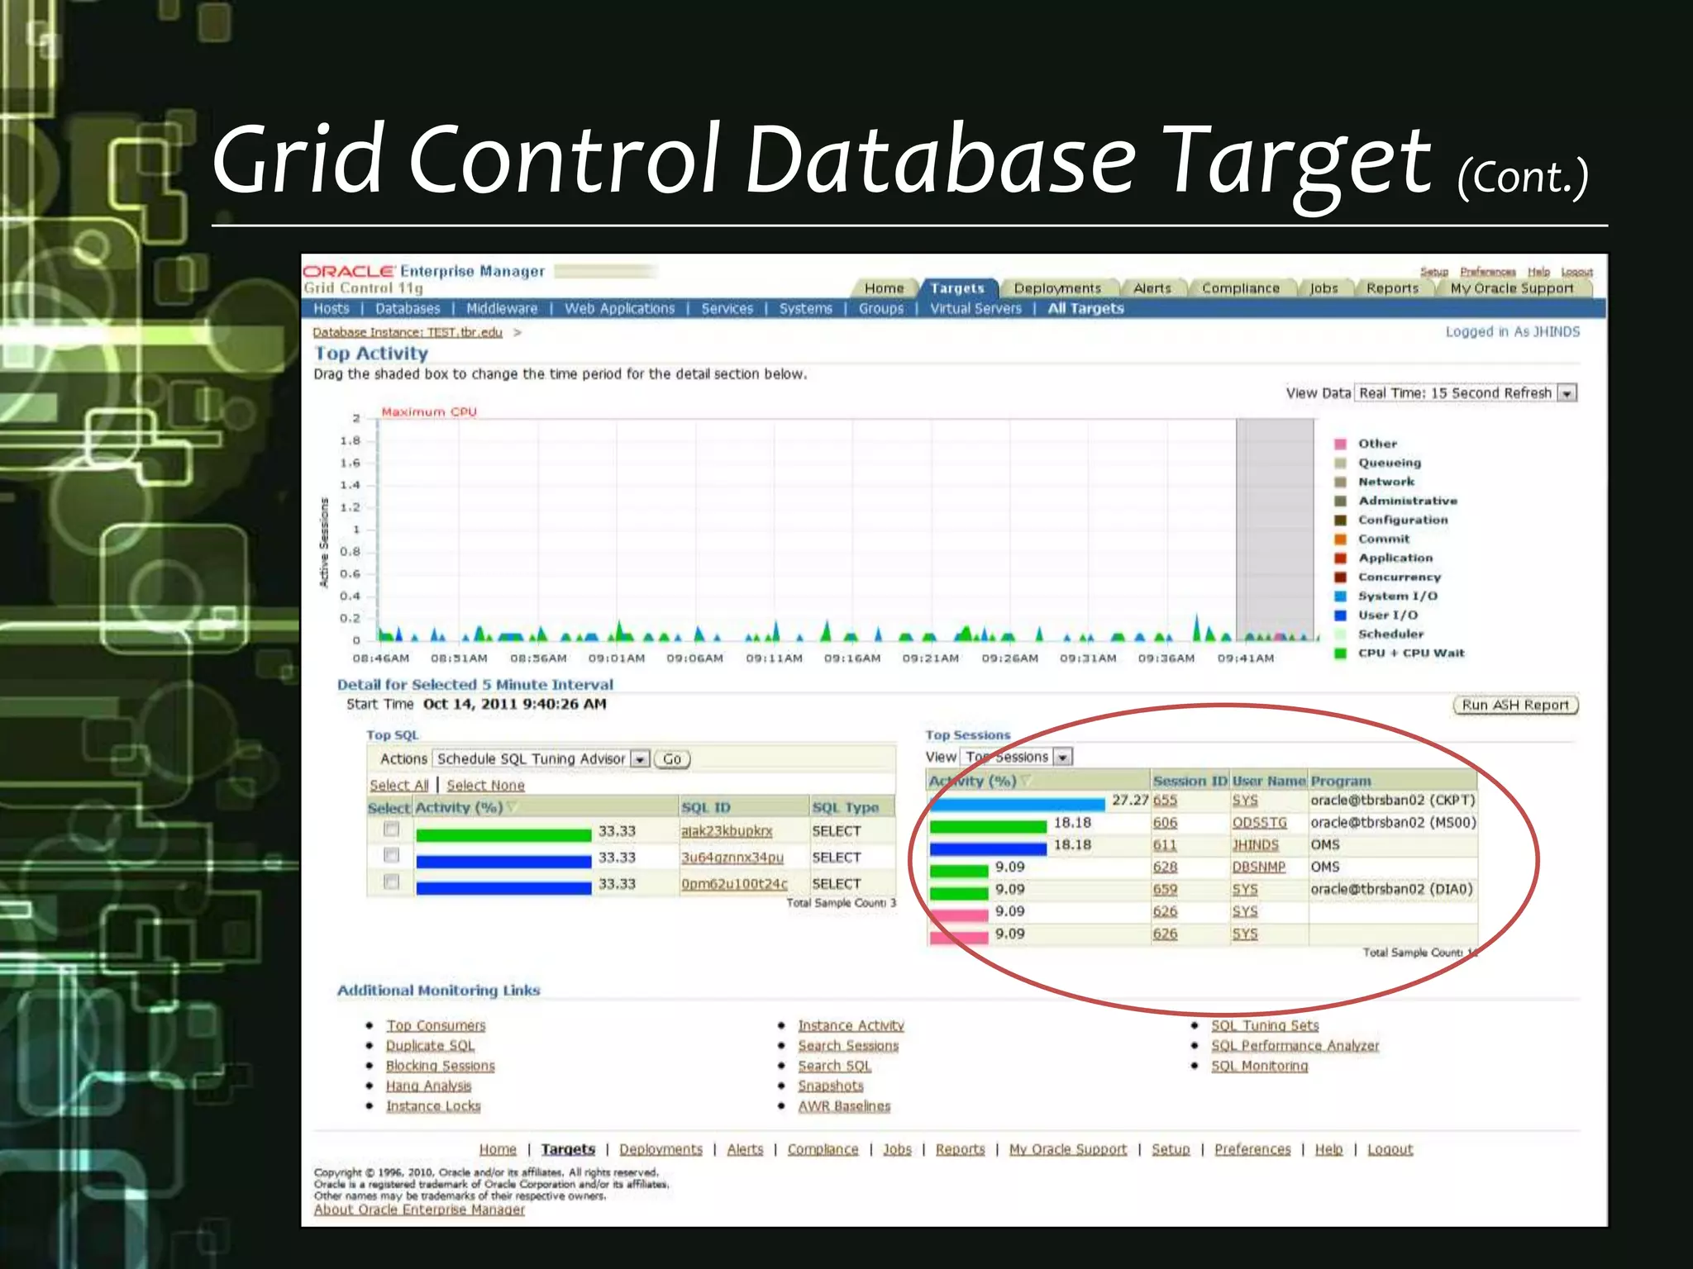Select Virtual Servers subtab
Viewport: 1693px width, 1269px height.
(x=975, y=308)
